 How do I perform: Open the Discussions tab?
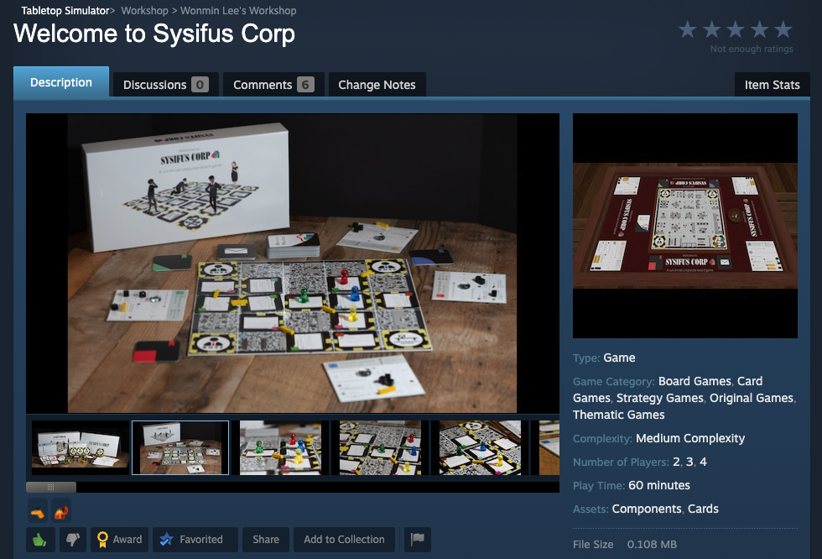(x=166, y=85)
